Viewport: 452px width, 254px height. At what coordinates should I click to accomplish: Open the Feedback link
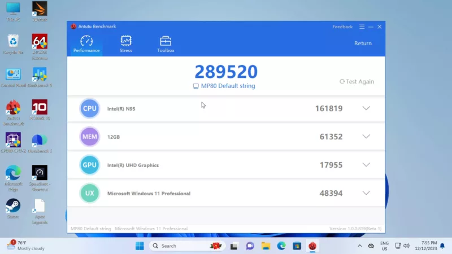pyautogui.click(x=342, y=27)
